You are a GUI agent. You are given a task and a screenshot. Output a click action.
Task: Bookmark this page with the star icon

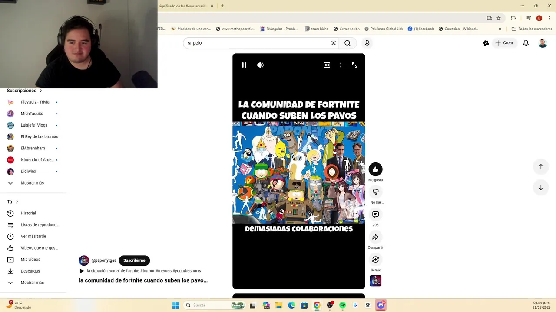click(x=499, y=18)
